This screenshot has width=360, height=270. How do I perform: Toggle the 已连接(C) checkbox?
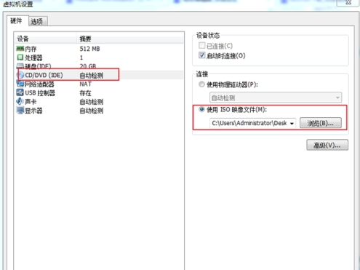tap(201, 45)
